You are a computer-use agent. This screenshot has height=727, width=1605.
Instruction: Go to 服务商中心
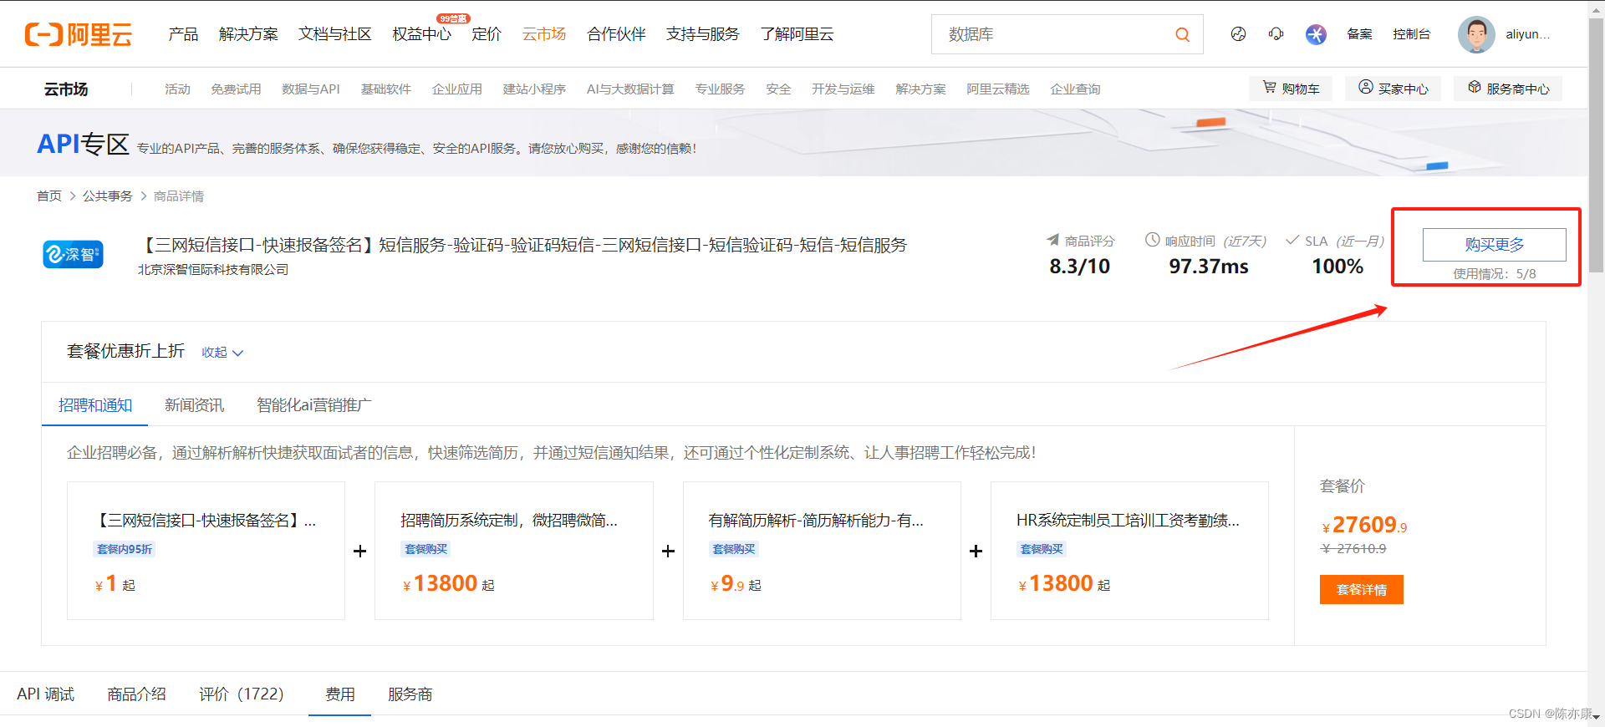coord(1508,88)
